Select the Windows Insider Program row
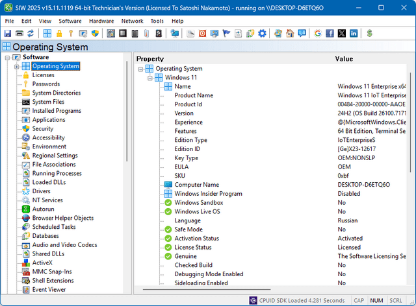416x306 pixels. tap(208, 194)
